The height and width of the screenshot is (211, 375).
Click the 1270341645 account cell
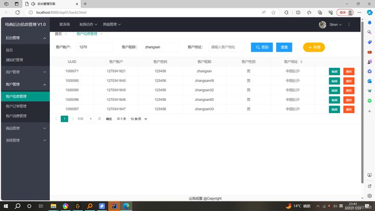pyautogui.click(x=116, y=90)
